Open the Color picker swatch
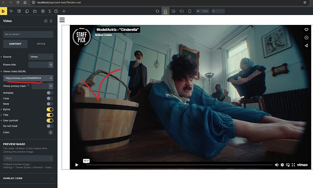Viewport: 313px width, 188px height. point(50,132)
